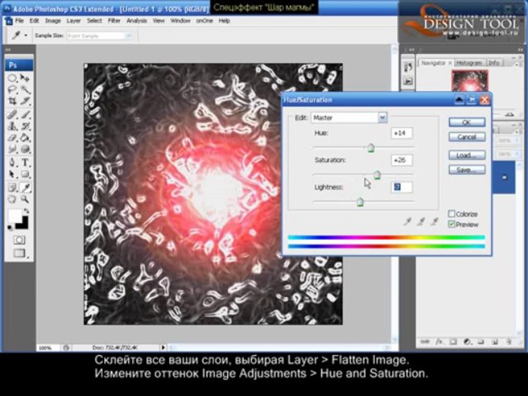Open the Select menu
This screenshot has height=396, width=528.
(x=94, y=21)
